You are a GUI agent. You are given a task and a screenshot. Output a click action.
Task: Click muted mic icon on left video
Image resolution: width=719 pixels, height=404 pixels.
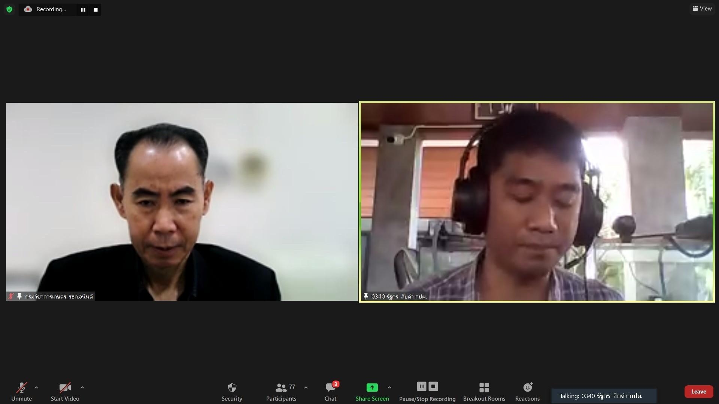pos(11,296)
